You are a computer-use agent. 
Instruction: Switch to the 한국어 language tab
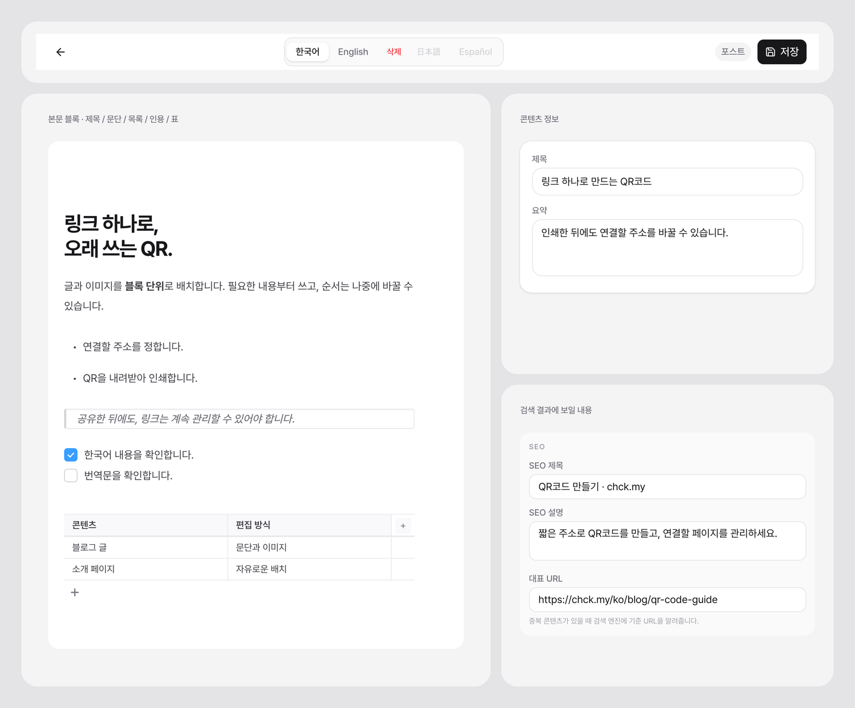308,52
